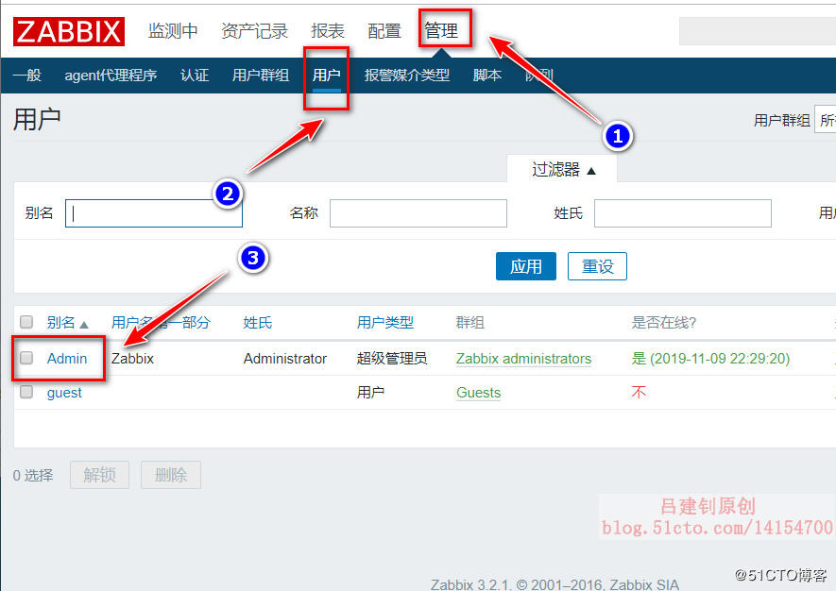Click the top search box

757,31
